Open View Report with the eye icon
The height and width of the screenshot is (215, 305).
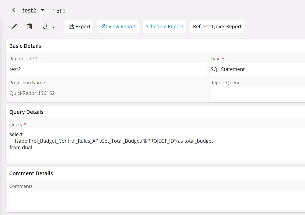[118, 26]
